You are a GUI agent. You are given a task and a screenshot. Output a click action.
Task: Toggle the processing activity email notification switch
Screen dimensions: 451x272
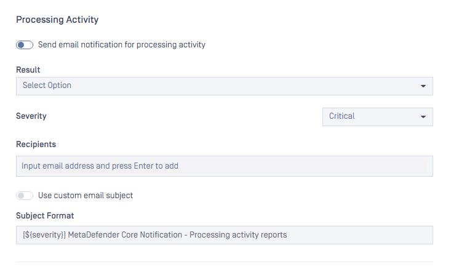coord(25,45)
